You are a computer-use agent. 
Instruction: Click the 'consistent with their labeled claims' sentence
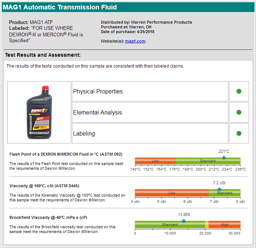pos(96,66)
